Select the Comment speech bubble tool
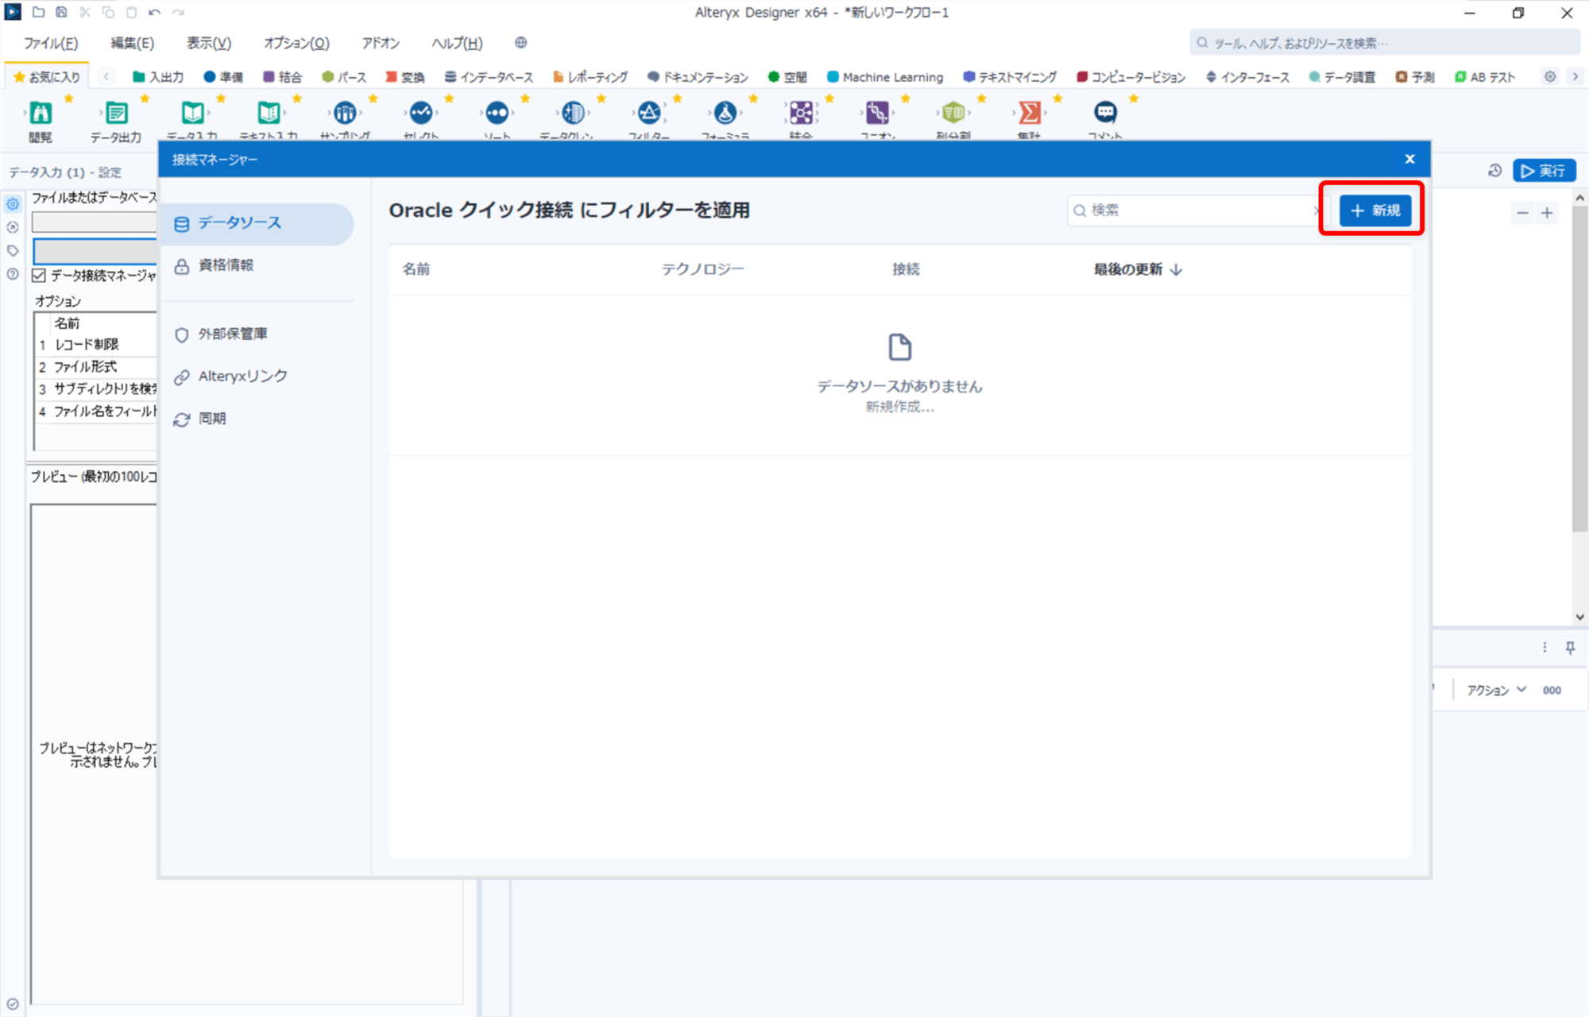The width and height of the screenshot is (1589, 1017). pyautogui.click(x=1105, y=113)
